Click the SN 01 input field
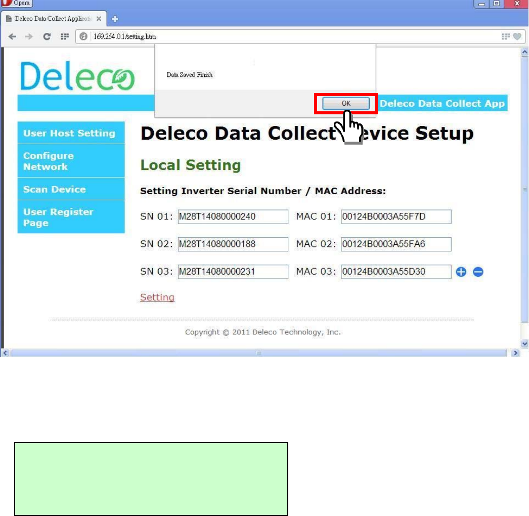Screen dimensions: 529x516 233,217
